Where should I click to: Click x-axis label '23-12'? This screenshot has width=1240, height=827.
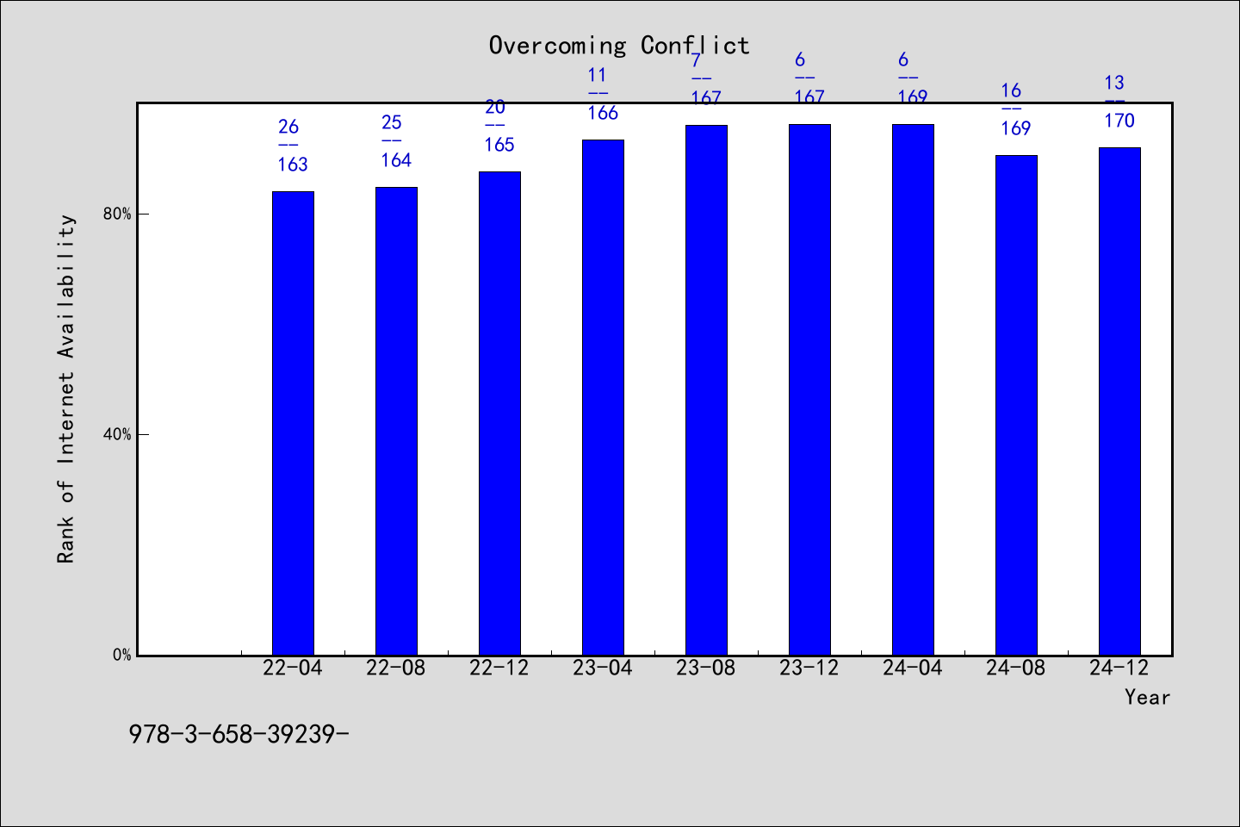click(809, 668)
